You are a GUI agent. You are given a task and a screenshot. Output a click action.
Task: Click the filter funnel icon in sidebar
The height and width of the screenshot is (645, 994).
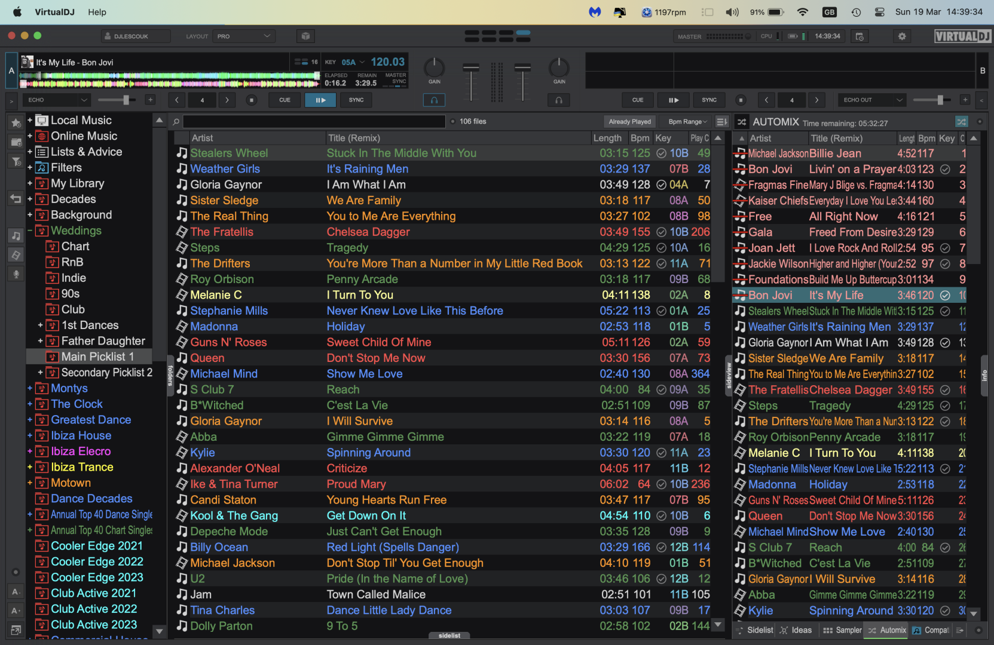point(16,161)
